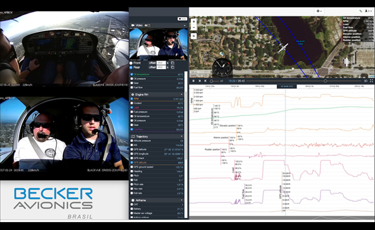Zoom in on the map
Viewport: 375px width, 230px height.
tap(194, 21)
